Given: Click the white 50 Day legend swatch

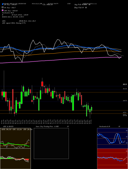Looking at the screenshot, I should coord(3,7).
